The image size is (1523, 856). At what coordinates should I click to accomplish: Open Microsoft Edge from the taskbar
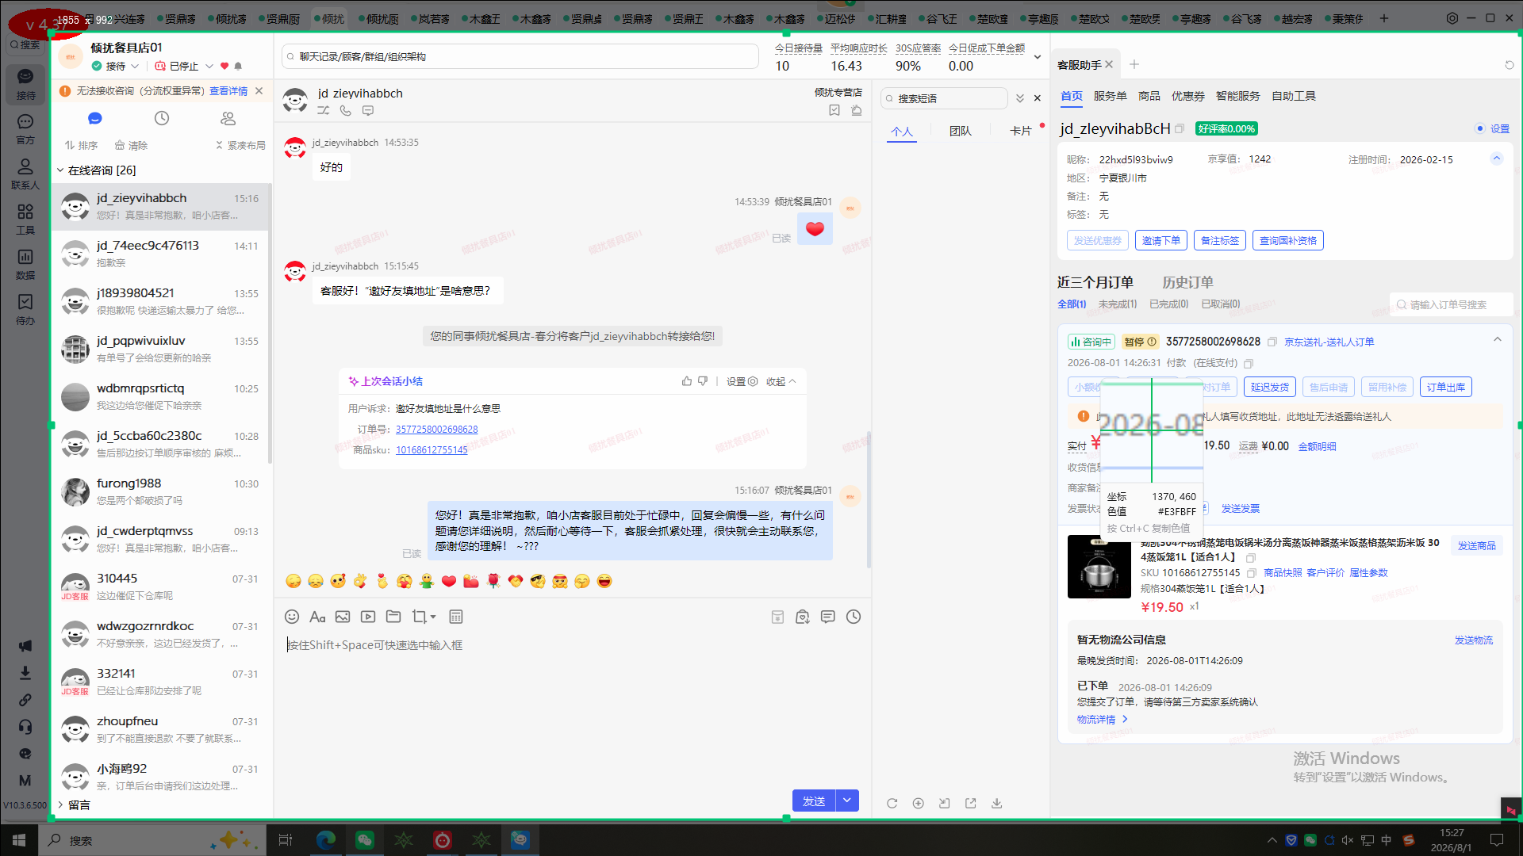(326, 840)
